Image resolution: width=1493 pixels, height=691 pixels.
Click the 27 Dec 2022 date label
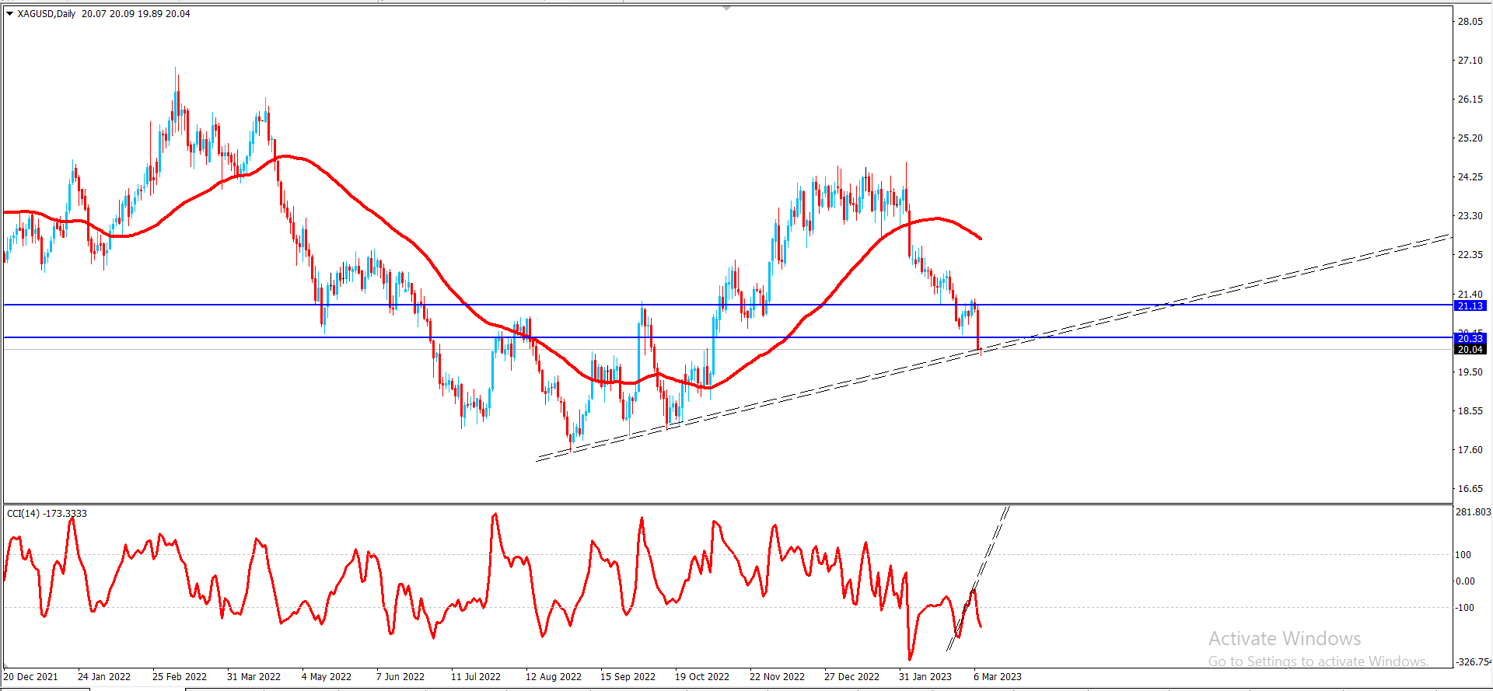pyautogui.click(x=851, y=676)
